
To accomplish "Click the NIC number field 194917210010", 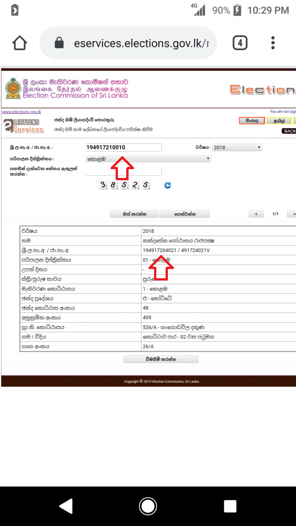I will click(x=123, y=147).
